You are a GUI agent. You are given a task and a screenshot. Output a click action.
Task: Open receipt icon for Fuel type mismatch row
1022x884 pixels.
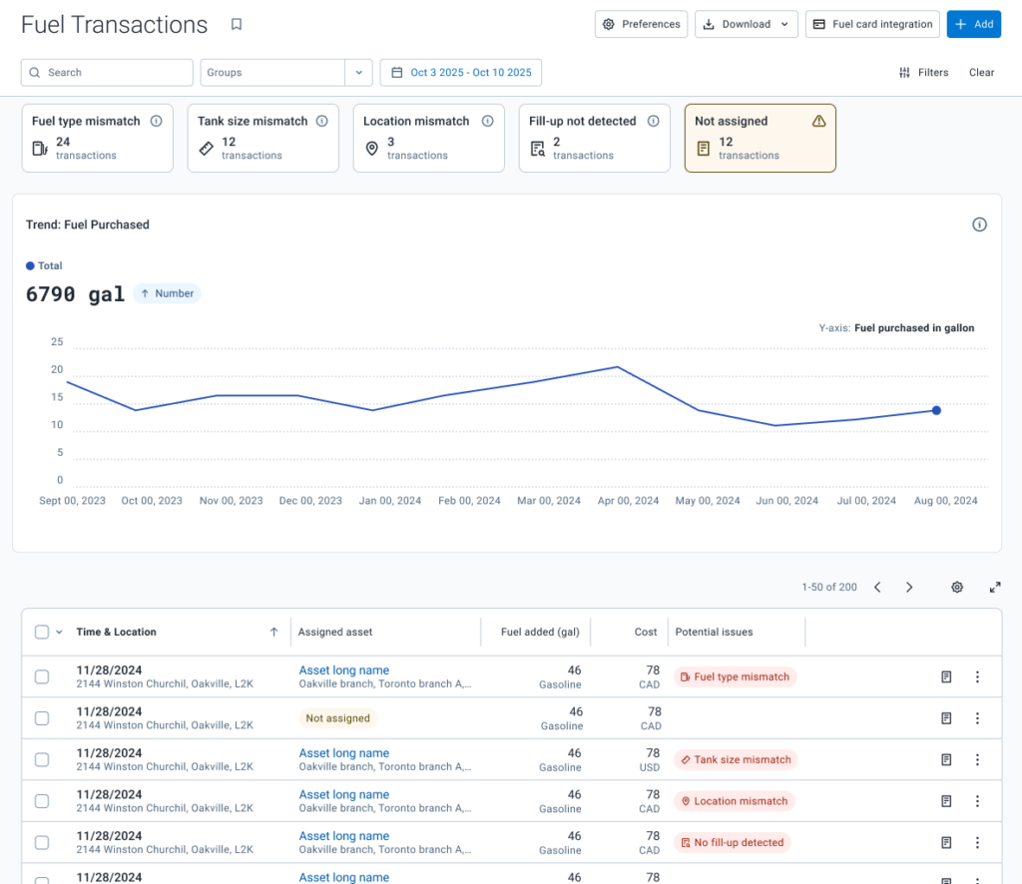[x=946, y=676]
